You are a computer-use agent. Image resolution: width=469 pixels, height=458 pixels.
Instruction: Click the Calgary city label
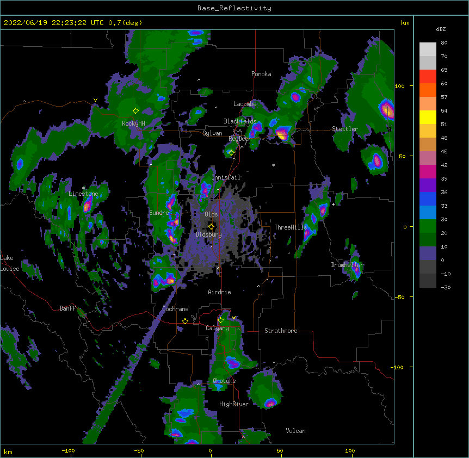coord(217,328)
